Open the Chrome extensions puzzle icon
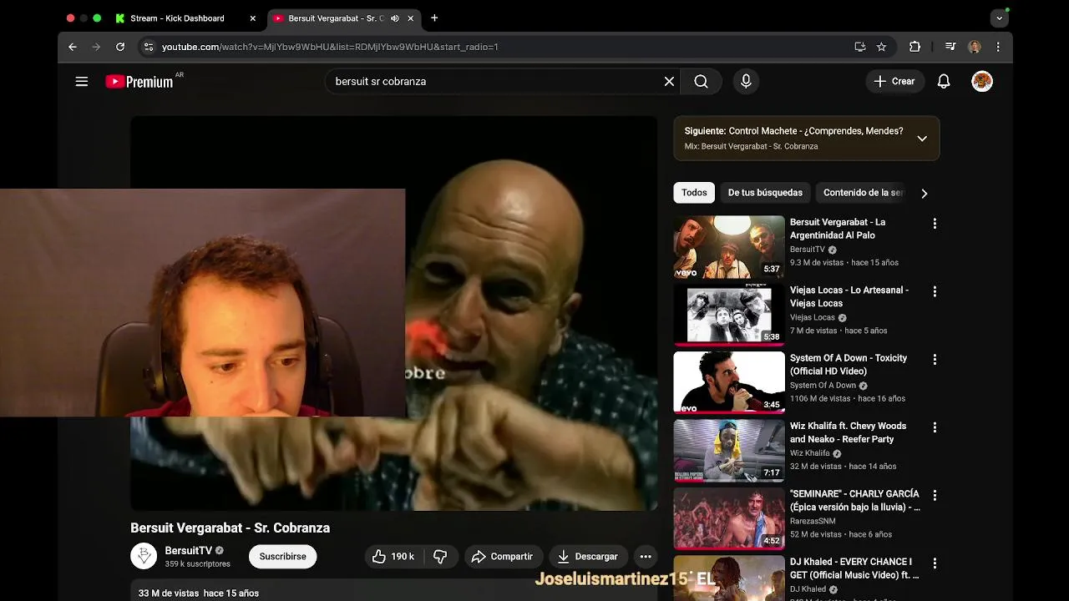 [914, 47]
